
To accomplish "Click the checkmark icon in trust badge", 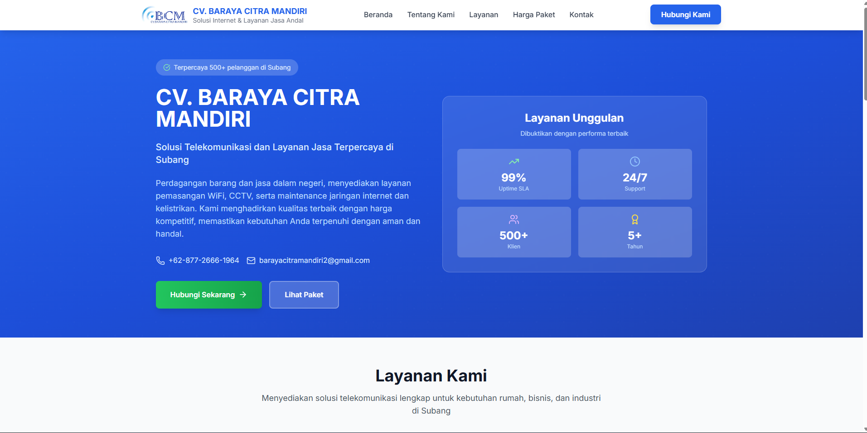I will pos(167,67).
